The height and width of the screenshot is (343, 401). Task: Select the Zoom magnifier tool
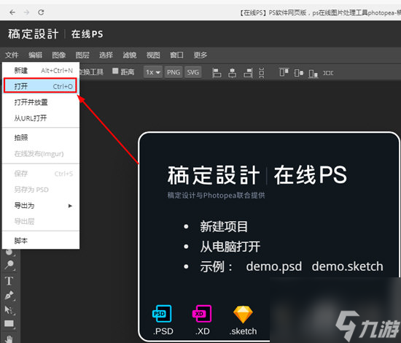(x=9, y=265)
